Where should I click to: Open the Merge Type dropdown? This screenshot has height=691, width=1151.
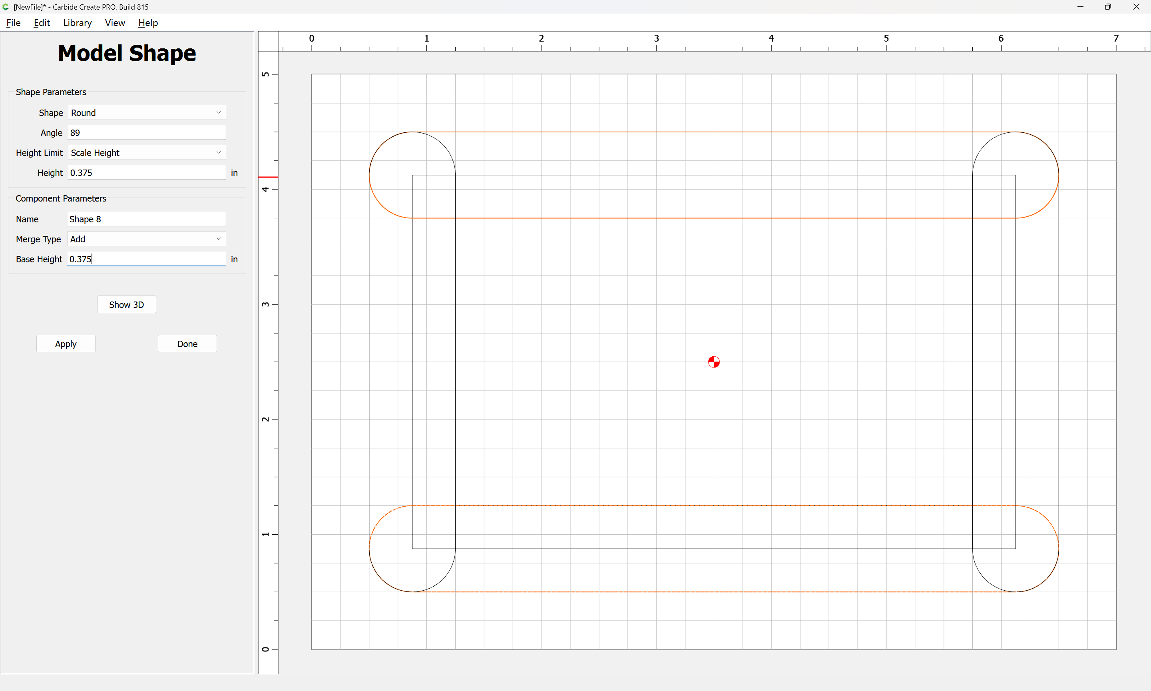tap(147, 239)
